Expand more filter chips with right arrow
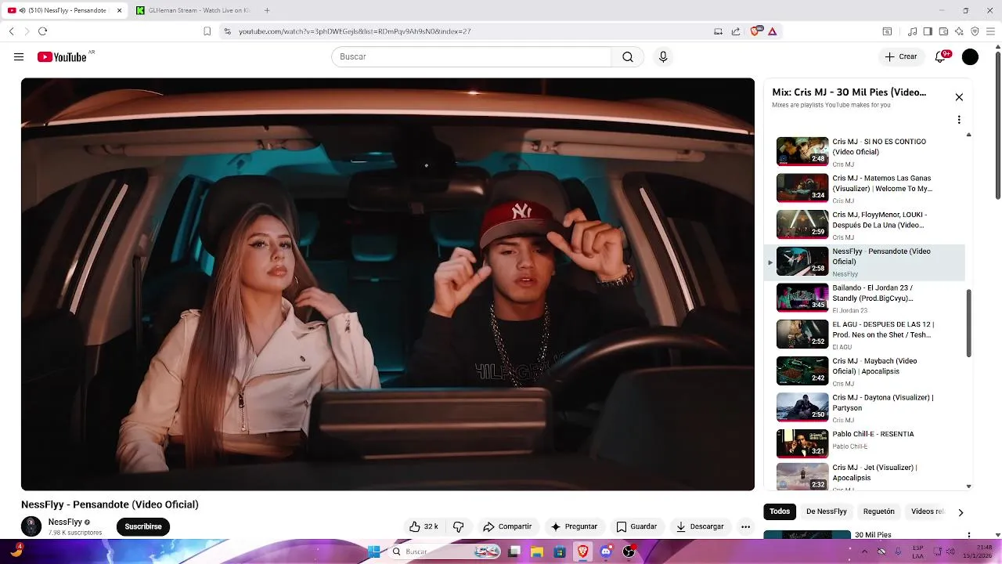1002x564 pixels. (x=961, y=512)
